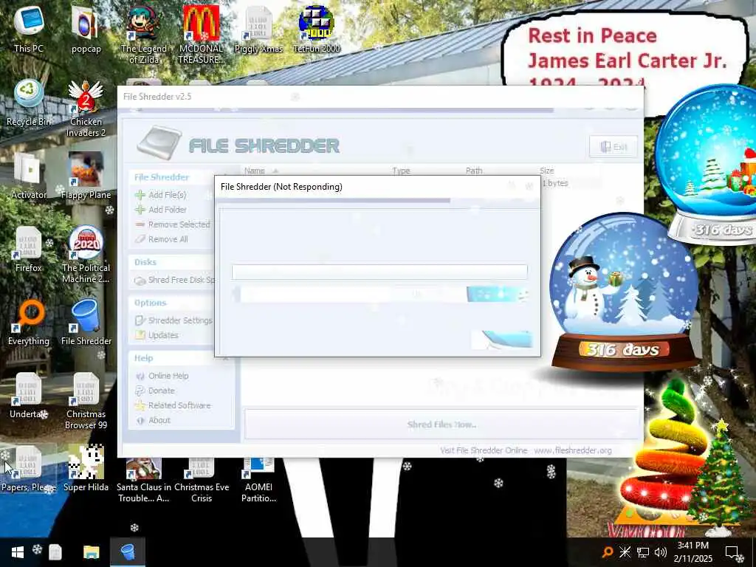Launch Christmas Browser 99 shortcut

point(86,401)
